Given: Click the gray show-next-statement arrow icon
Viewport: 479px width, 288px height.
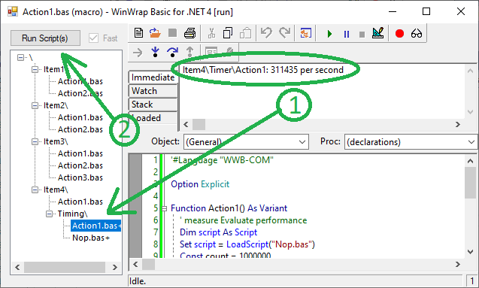Looking at the screenshot, I should 138,53.
